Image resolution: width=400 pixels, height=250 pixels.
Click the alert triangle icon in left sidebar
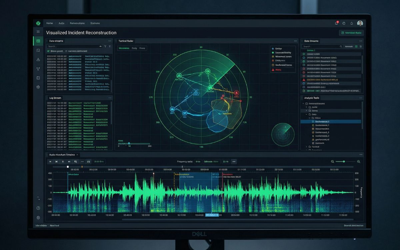tap(38, 60)
